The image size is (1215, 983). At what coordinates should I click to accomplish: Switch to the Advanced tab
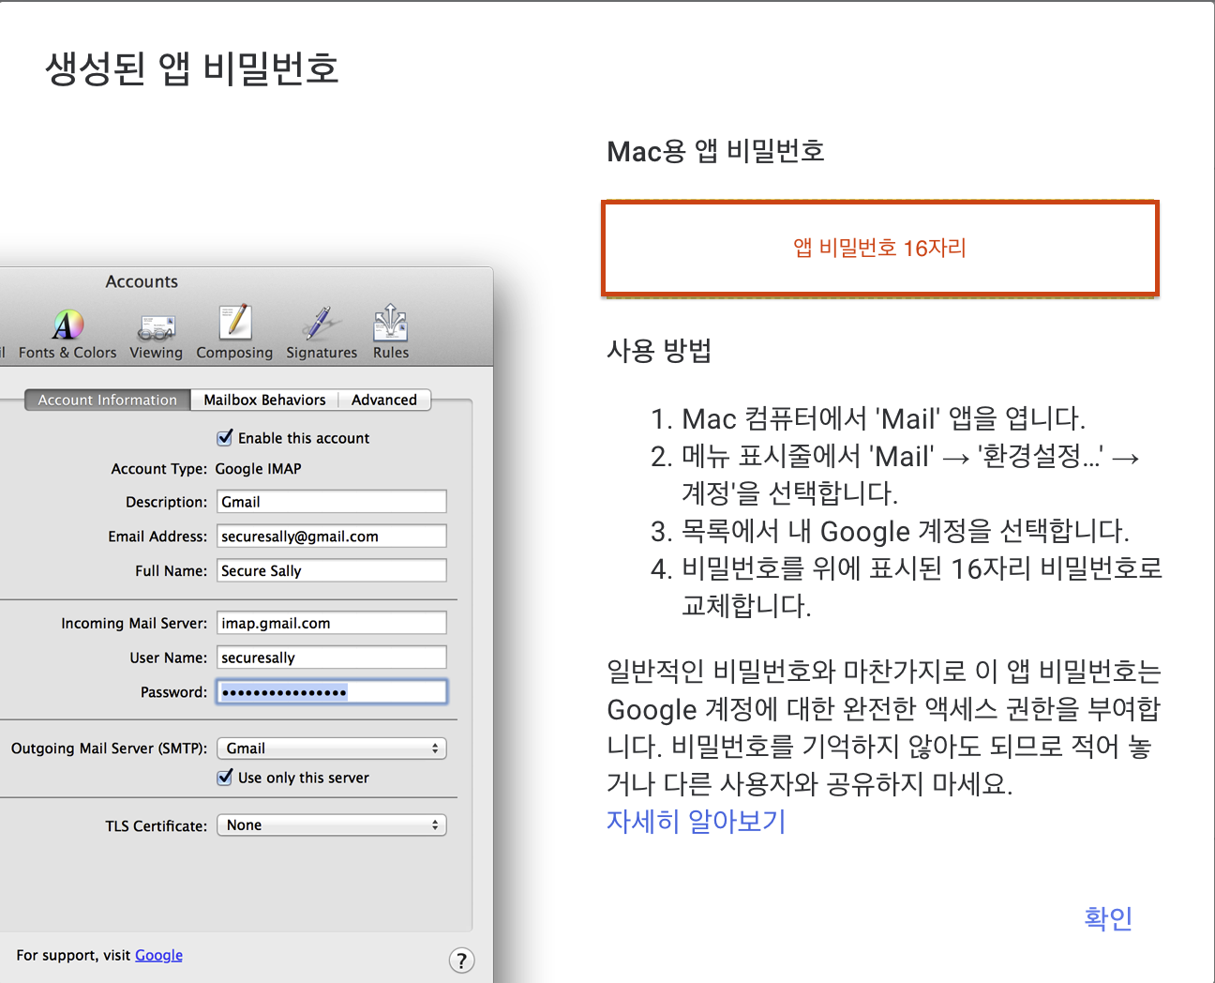click(384, 400)
